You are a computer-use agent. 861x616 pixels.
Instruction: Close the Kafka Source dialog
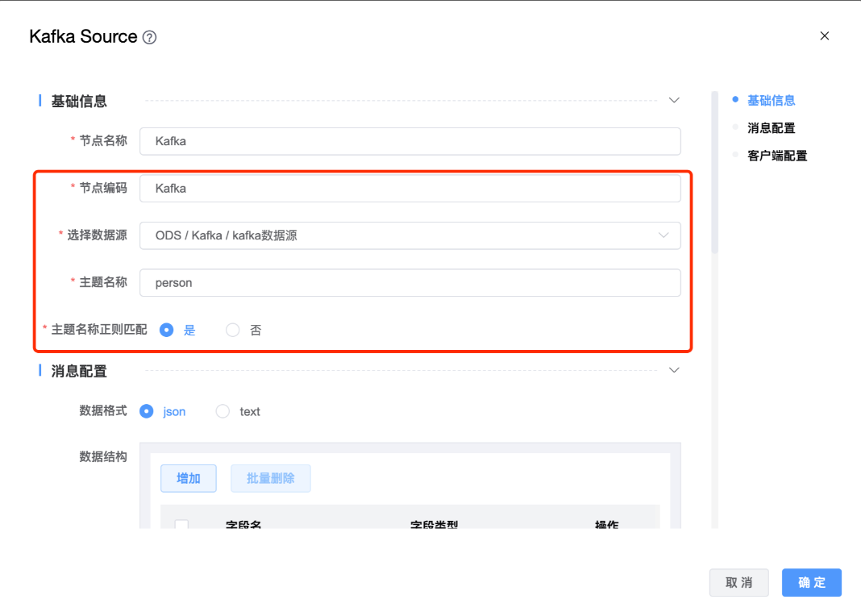(824, 36)
